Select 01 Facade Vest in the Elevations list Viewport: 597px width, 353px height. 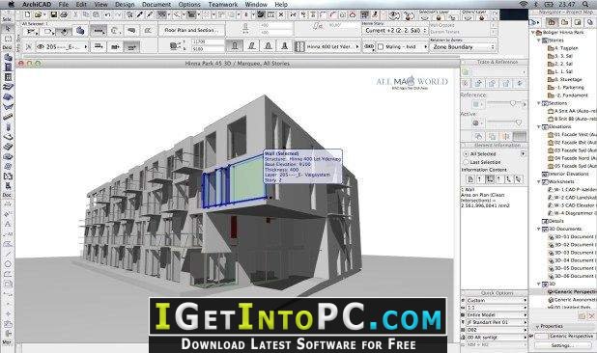572,134
